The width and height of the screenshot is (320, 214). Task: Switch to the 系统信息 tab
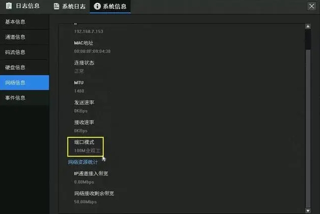coord(110,7)
